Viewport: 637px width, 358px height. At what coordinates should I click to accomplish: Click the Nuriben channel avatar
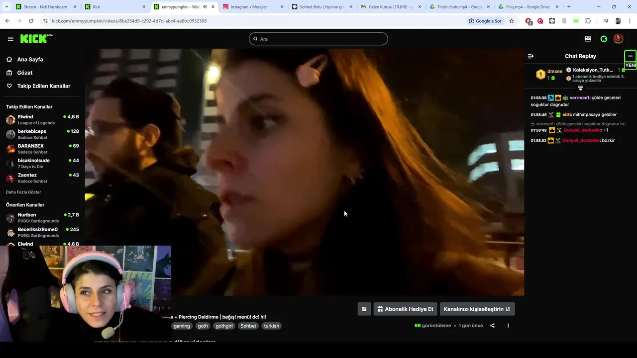tap(10, 218)
